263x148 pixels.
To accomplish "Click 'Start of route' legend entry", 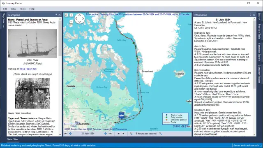I will point(176,115).
